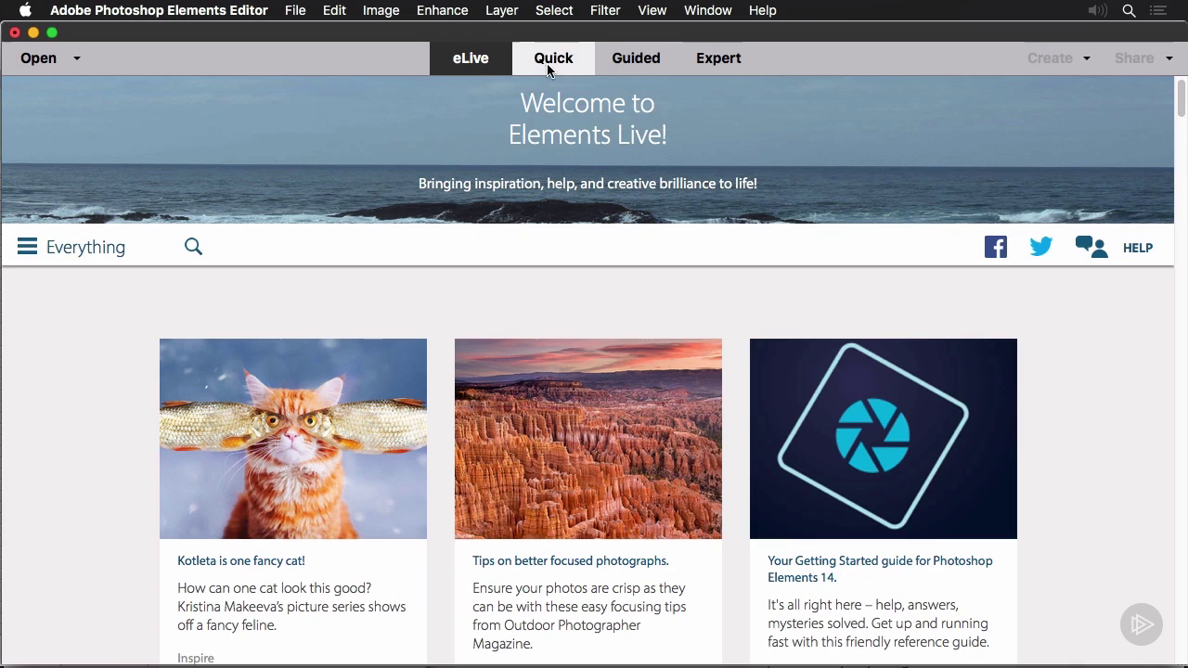Expand the Create dropdown arrow
This screenshot has height=668, width=1188.
click(1087, 58)
